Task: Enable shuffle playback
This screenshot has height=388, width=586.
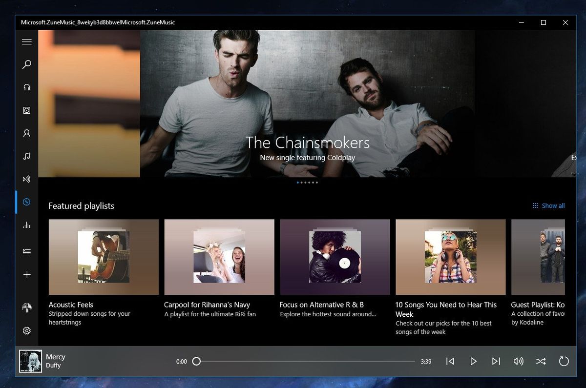Action: coord(541,361)
